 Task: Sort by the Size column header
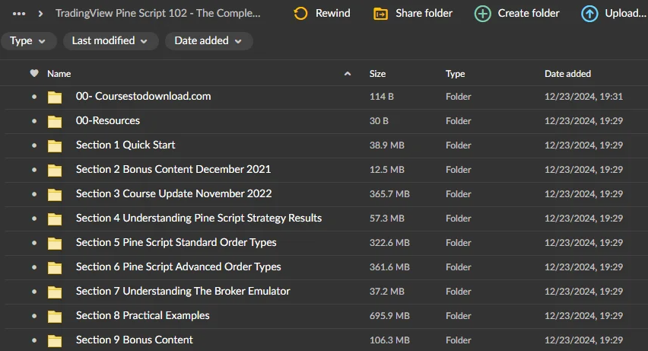tap(377, 74)
